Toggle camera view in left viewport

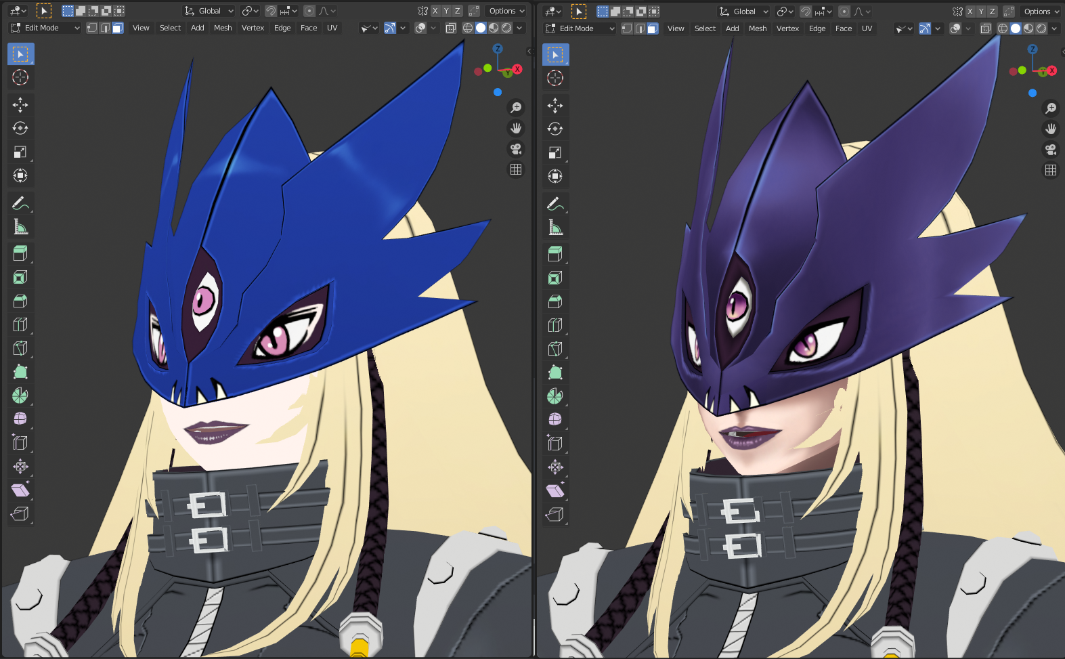click(516, 149)
